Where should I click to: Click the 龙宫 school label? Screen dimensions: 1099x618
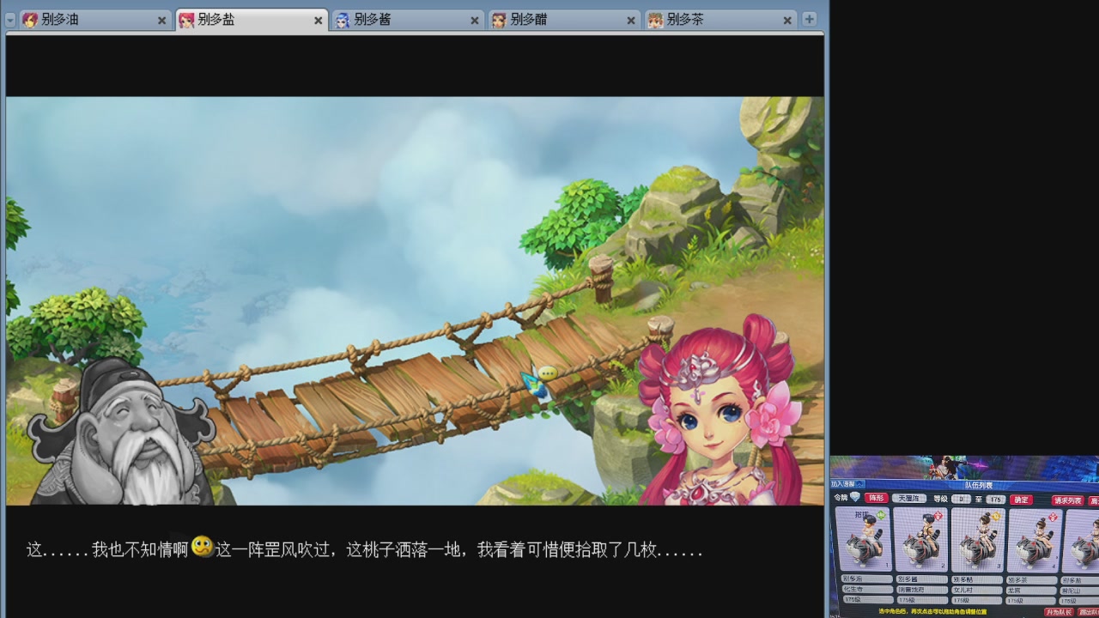(x=1031, y=590)
